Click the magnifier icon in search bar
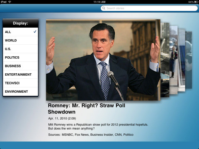 104,8
